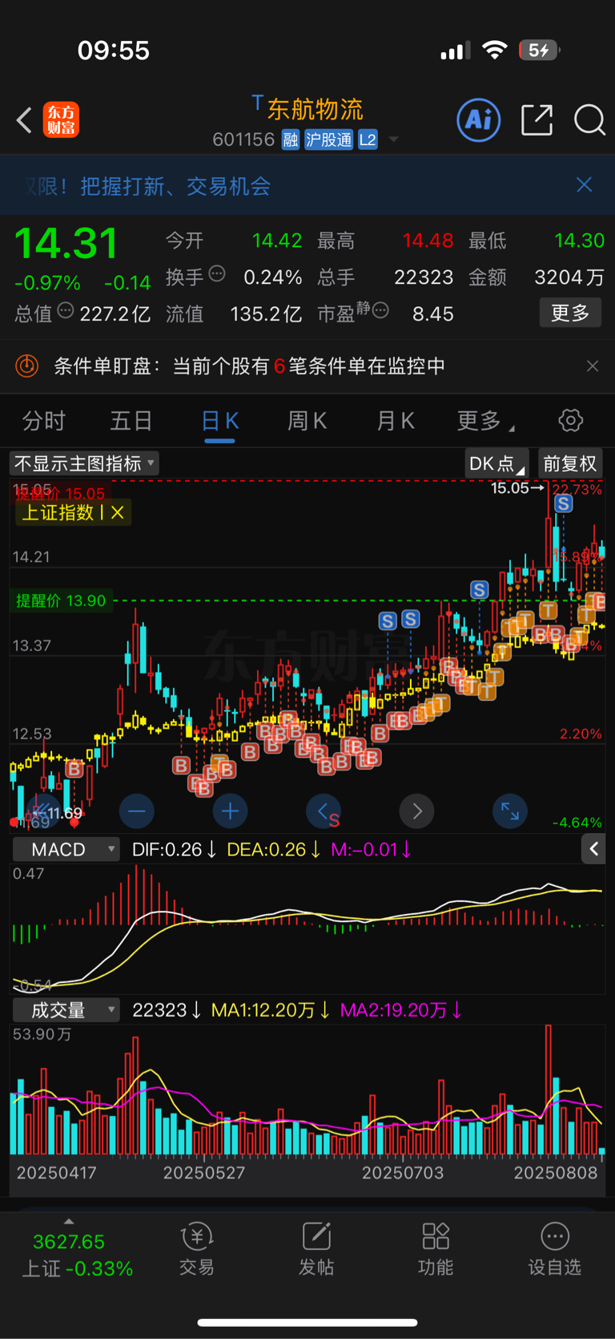Screen dimensions: 615x1339
Task: Expand the 更多 period tab menu
Action: pyautogui.click(x=485, y=420)
